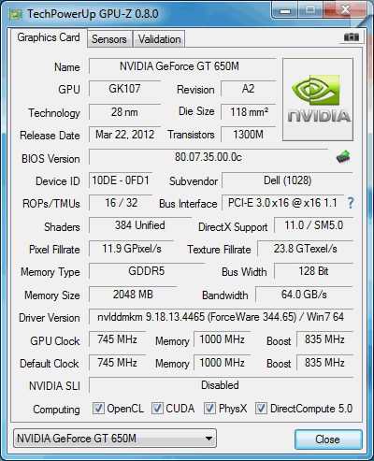The height and width of the screenshot is (461, 374).
Task: Click the NVIDIA vendor logo
Action: click(x=318, y=99)
